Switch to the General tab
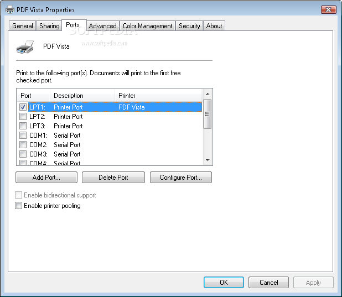This screenshot has height=297, width=342. (23, 26)
